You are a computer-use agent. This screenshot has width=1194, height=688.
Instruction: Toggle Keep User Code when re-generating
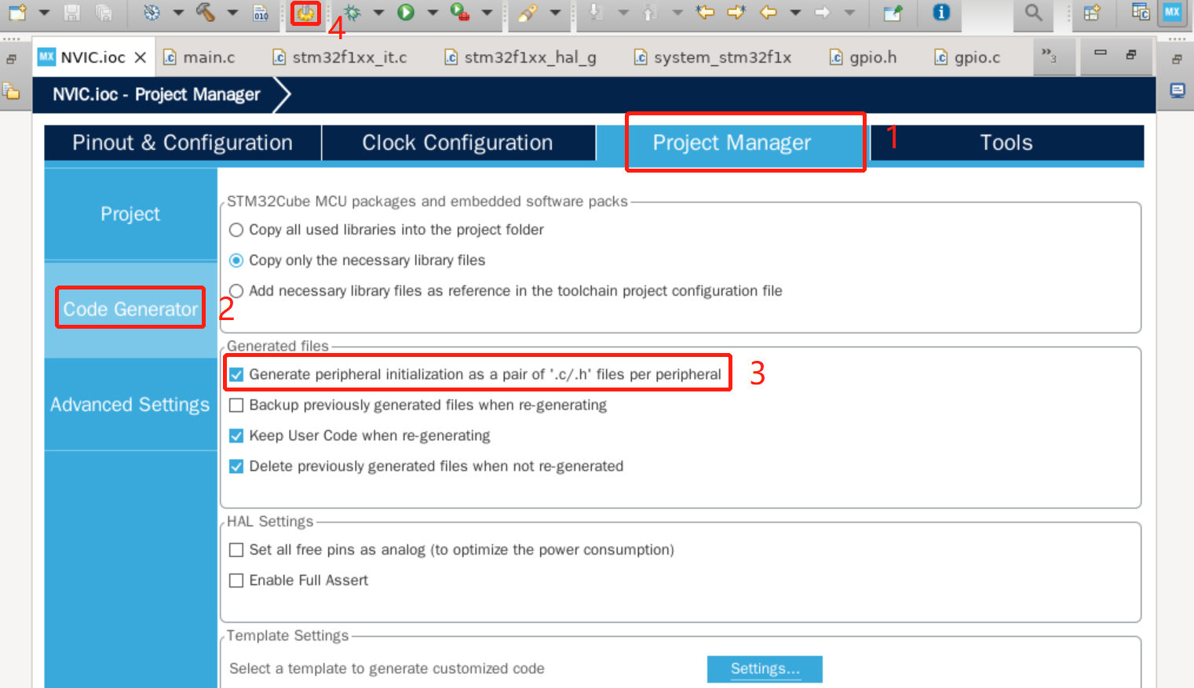pyautogui.click(x=236, y=435)
